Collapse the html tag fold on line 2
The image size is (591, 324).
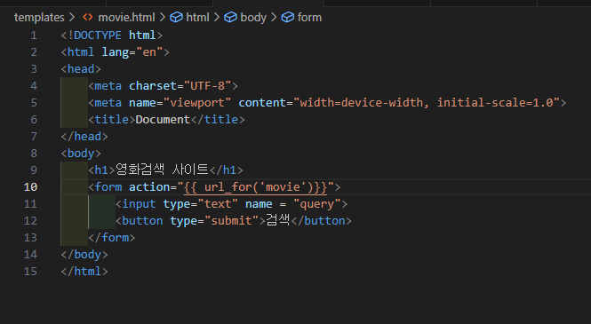[52, 52]
